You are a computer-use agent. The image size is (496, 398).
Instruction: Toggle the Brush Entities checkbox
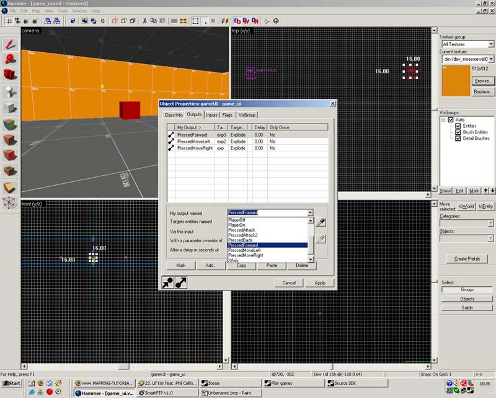tap(458, 132)
